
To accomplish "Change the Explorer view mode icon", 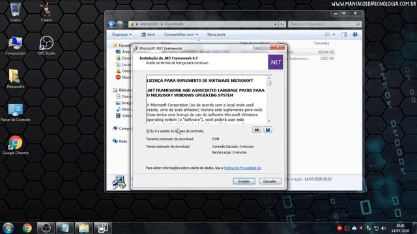I will tap(327, 34).
